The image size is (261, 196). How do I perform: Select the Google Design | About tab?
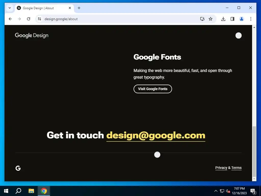pos(44,8)
